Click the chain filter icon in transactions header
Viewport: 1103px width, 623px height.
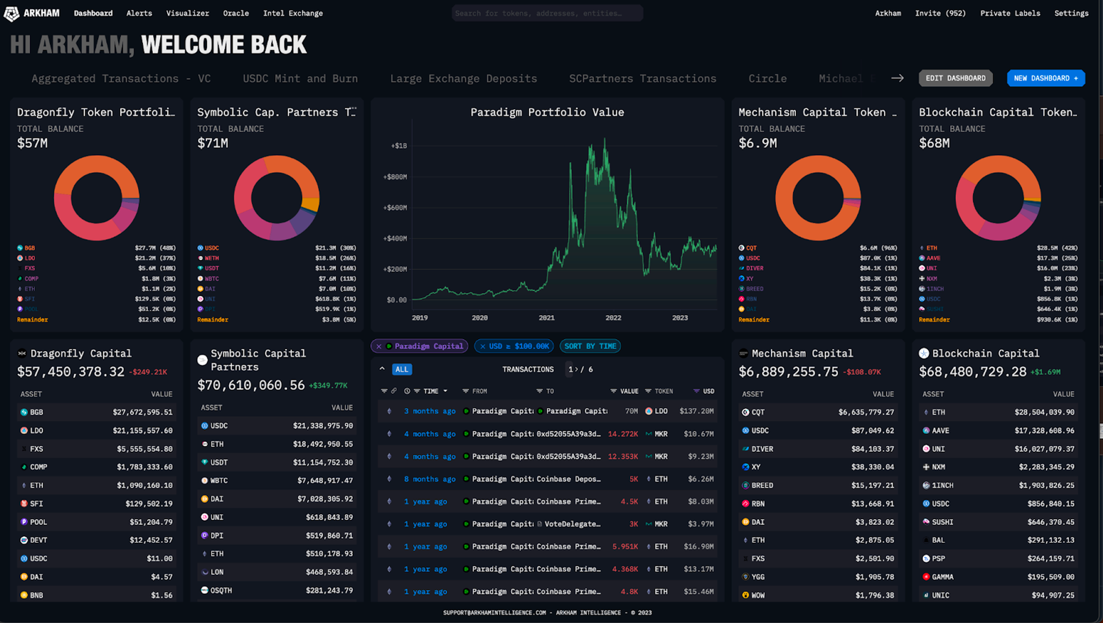(x=384, y=391)
